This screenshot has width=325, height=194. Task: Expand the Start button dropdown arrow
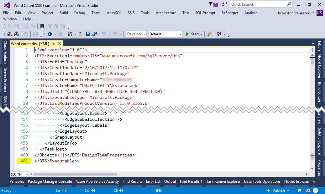[202, 34]
